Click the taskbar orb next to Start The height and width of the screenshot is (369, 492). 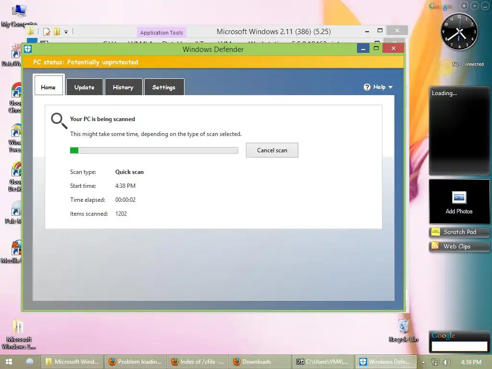pos(30,361)
